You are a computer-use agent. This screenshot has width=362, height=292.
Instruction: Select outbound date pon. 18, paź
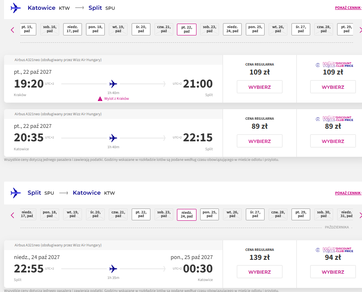click(x=95, y=29)
